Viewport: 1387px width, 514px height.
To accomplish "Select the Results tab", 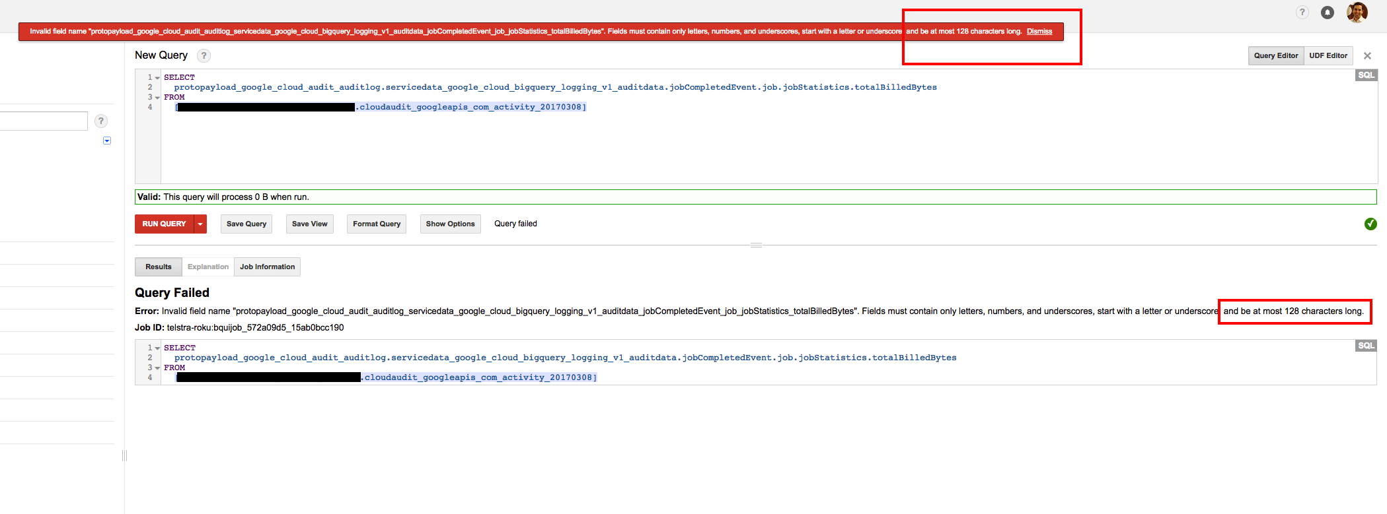I will [x=159, y=267].
